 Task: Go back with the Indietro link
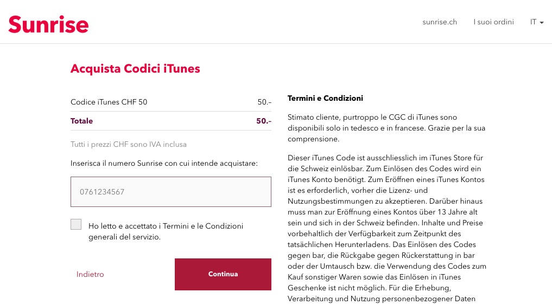(90, 274)
